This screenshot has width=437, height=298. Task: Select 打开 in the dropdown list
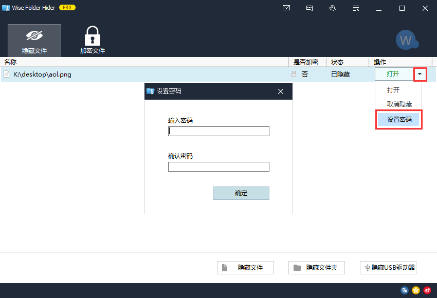click(393, 90)
